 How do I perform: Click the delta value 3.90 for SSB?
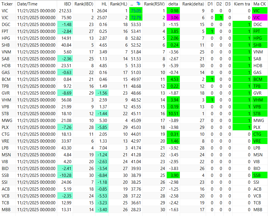point(173,175)
